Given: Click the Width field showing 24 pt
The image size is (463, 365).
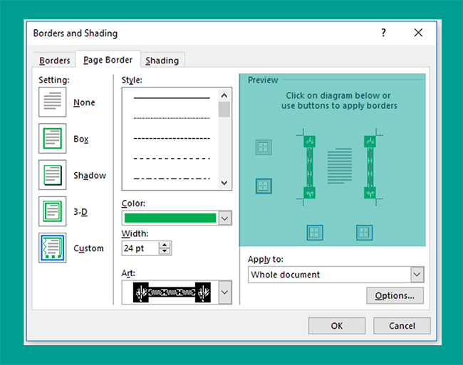Looking at the screenshot, I should (140, 248).
